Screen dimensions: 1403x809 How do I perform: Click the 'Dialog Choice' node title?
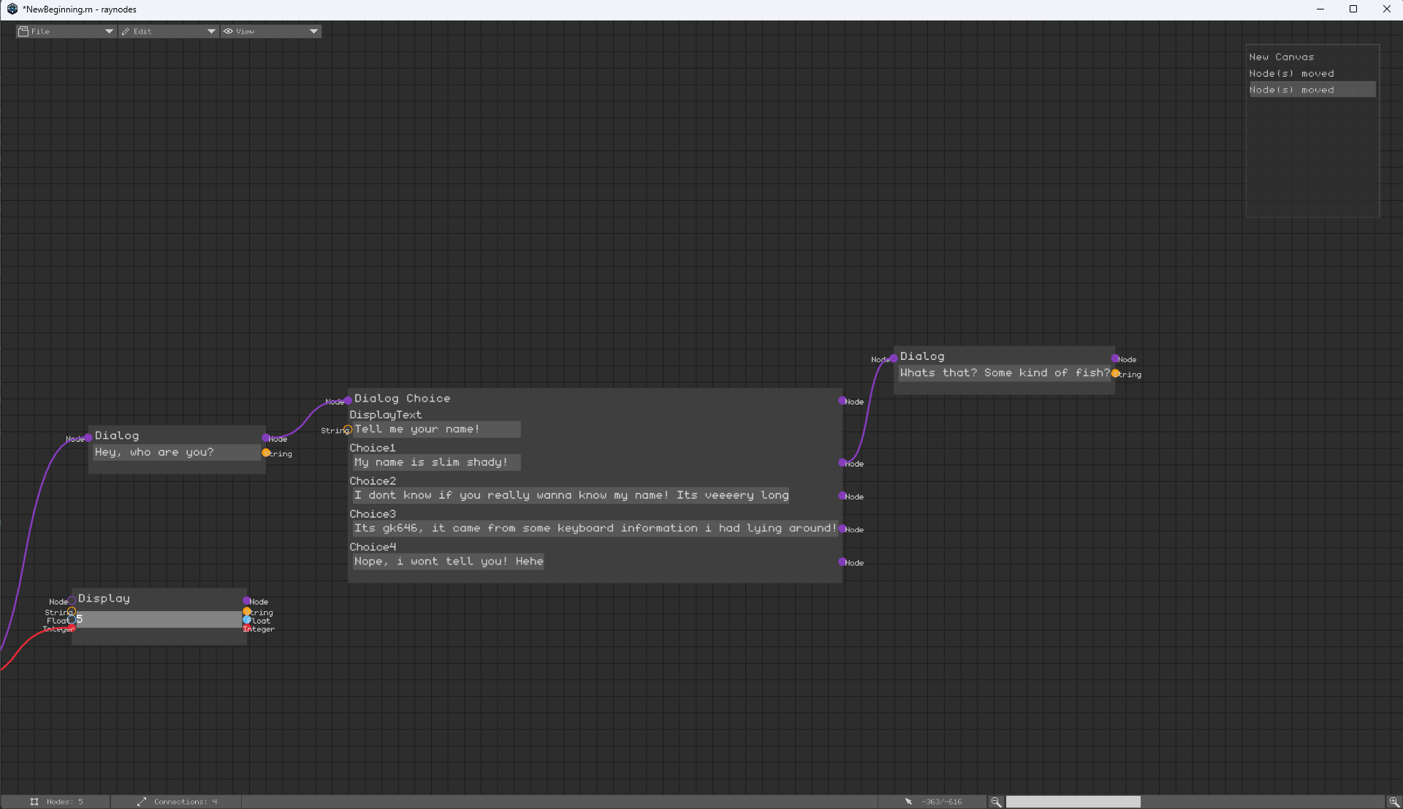coord(402,399)
